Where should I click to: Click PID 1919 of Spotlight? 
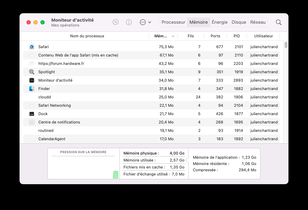tap(239, 72)
